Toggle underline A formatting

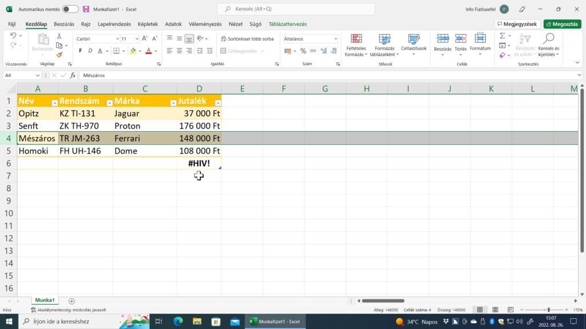(100, 51)
